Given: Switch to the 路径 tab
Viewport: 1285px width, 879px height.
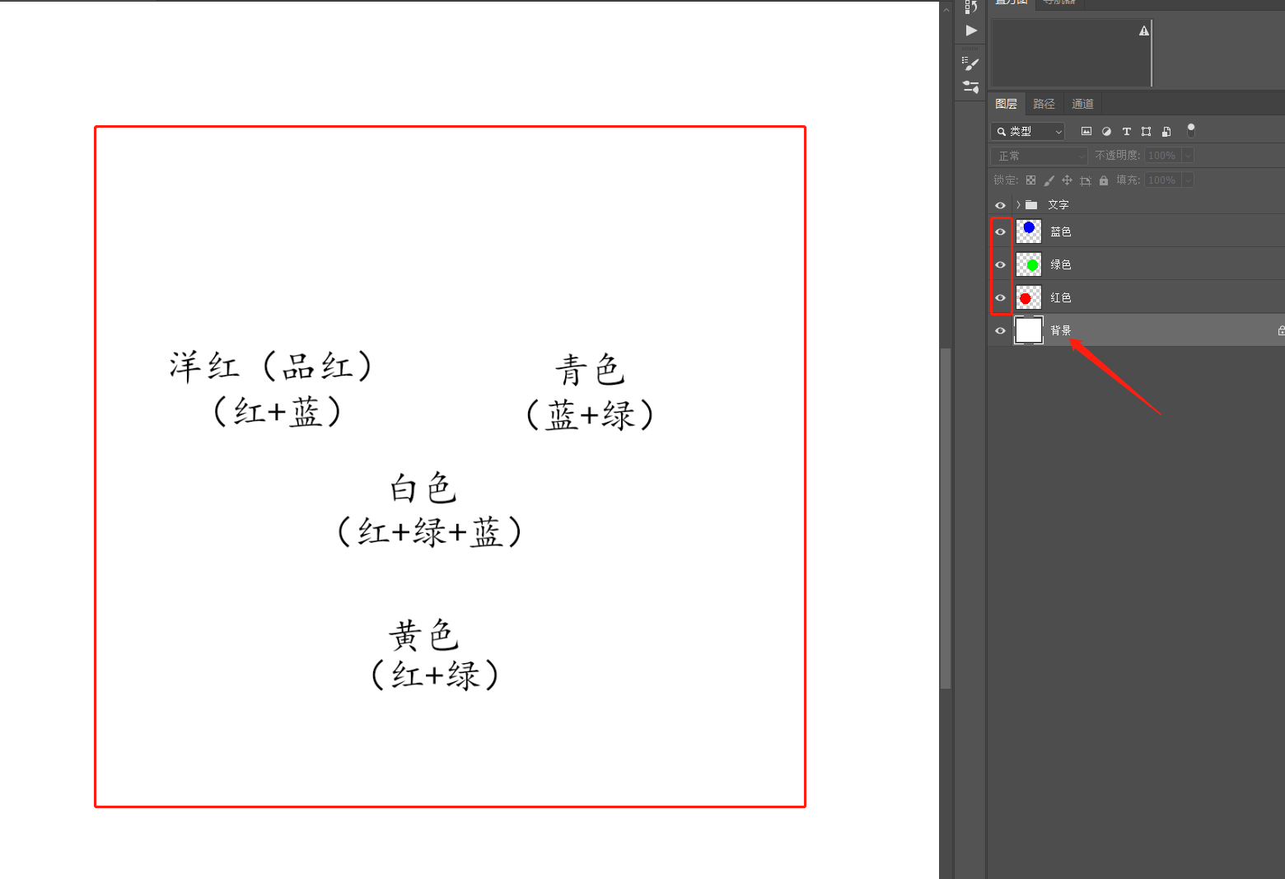Looking at the screenshot, I should (1044, 104).
